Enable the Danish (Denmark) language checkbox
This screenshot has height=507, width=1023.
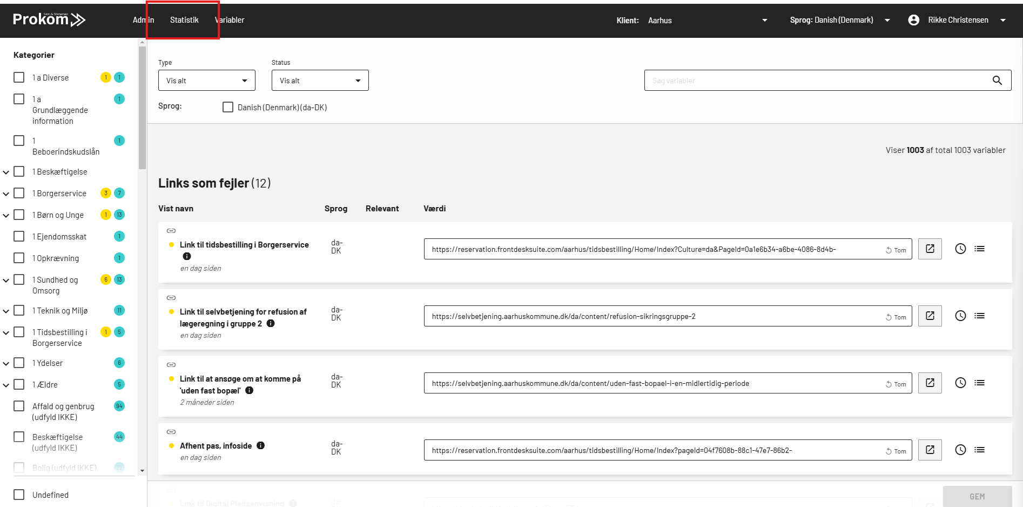coord(228,107)
